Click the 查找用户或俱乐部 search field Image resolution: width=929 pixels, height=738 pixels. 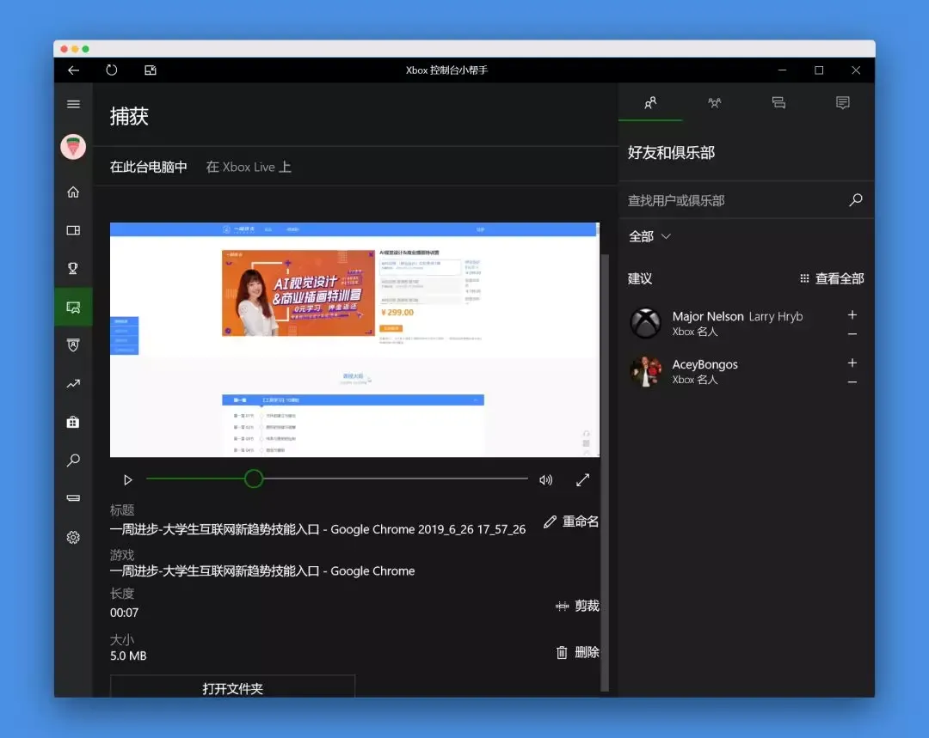(735, 200)
